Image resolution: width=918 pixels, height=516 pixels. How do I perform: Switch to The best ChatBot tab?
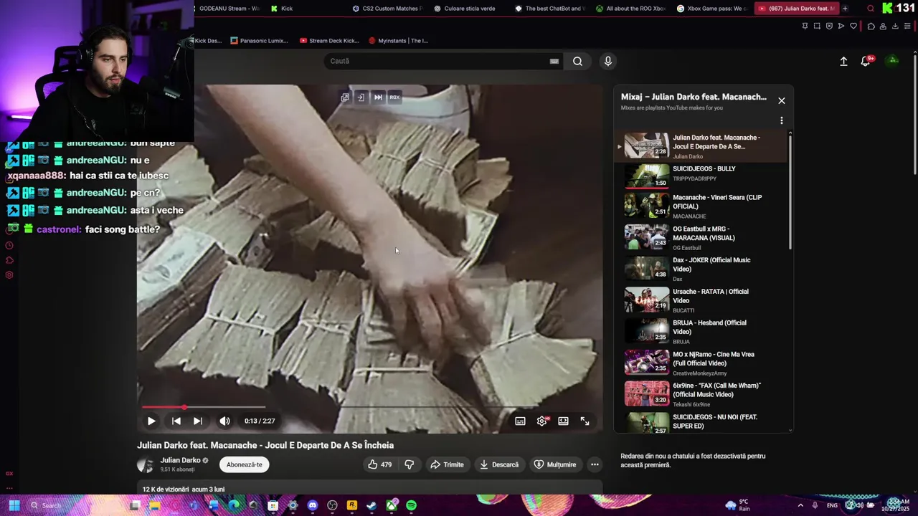550,9
